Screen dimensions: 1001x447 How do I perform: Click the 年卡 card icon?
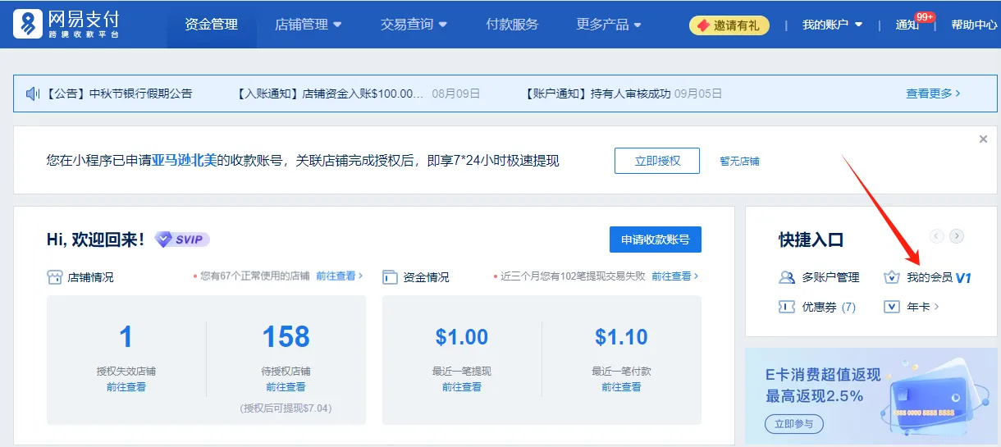[x=892, y=307]
